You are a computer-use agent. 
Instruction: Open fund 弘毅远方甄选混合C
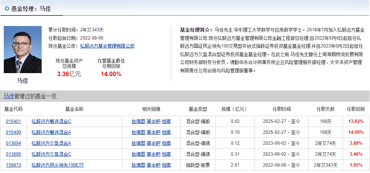(x=51, y=121)
